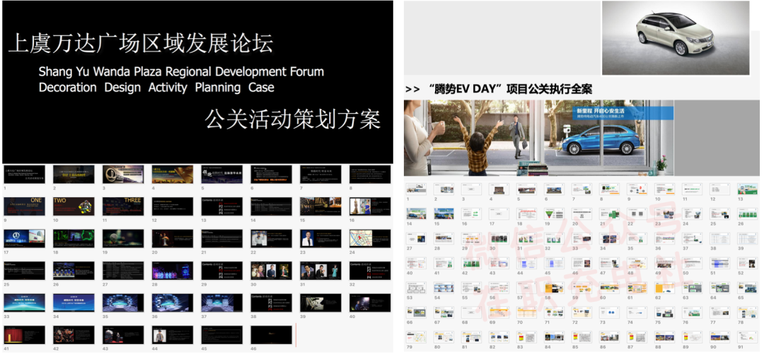The height and width of the screenshot is (359, 764).
Task: Open Wanda deck slide 11 labeled THREE
Action: click(x=123, y=206)
